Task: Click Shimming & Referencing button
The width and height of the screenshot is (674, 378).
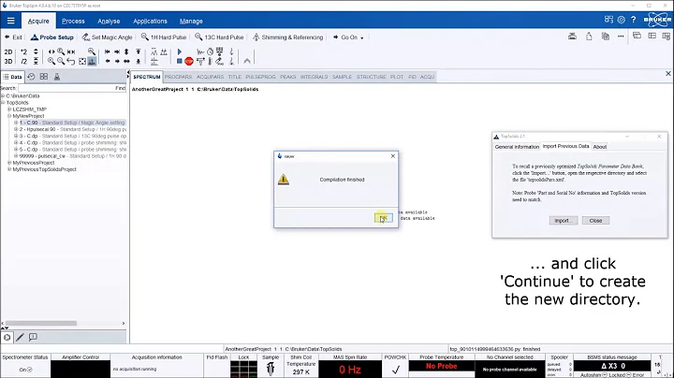Action: click(287, 37)
